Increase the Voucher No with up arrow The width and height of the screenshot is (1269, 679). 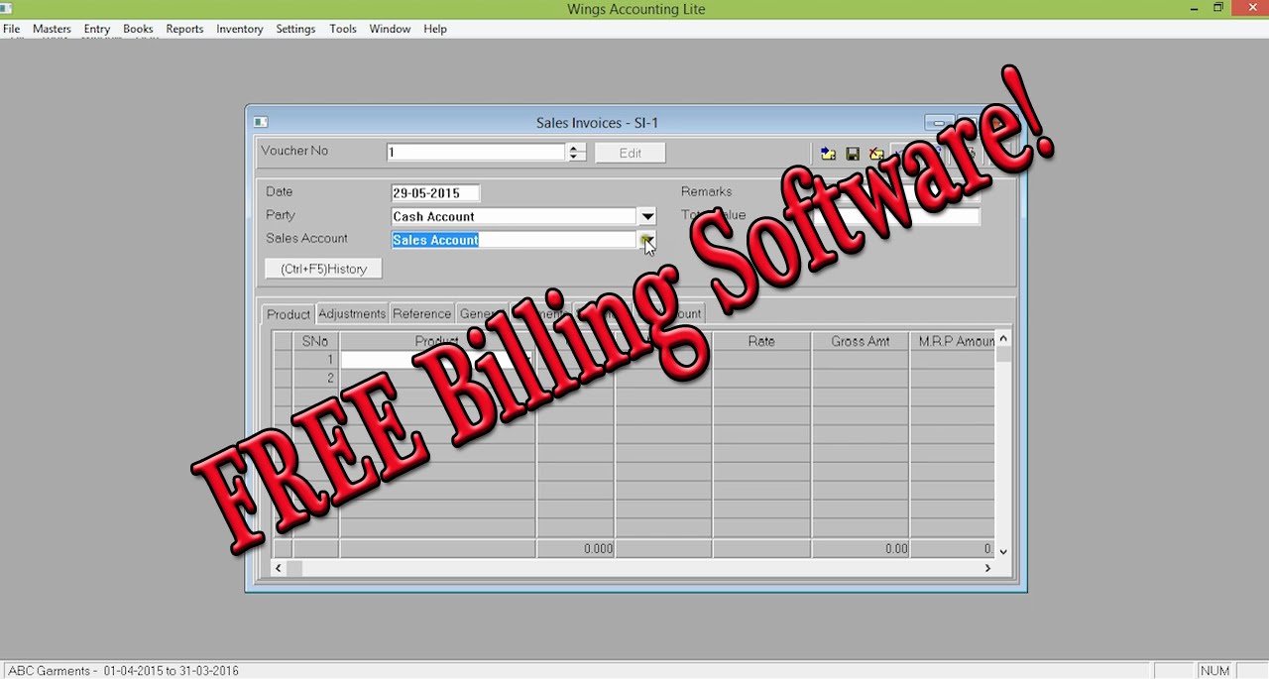(x=575, y=148)
